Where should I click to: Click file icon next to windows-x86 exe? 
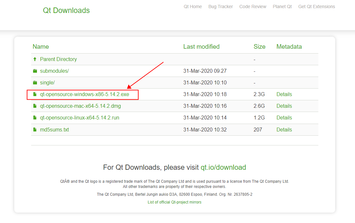pos(35,94)
